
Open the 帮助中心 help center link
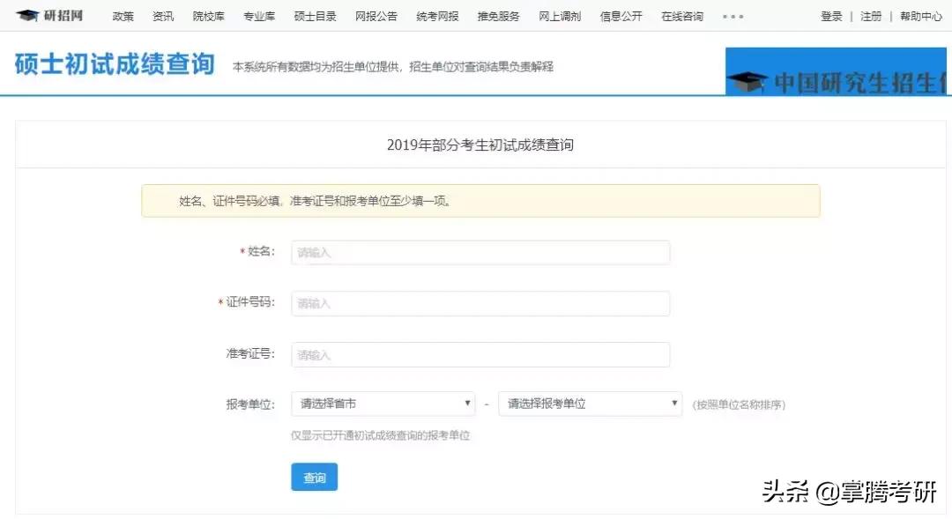[921, 15]
